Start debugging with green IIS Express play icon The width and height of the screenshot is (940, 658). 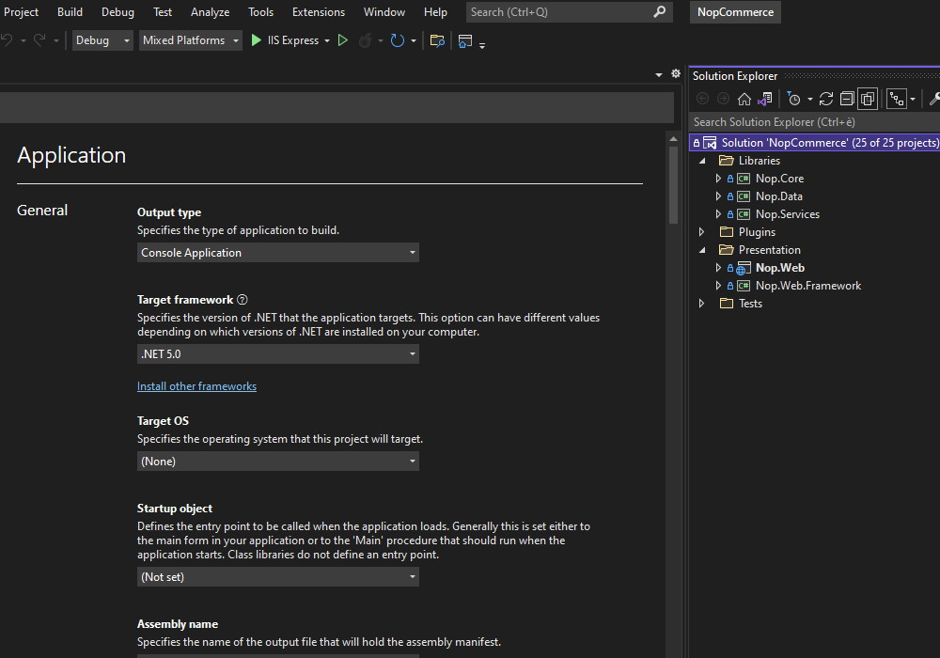click(x=256, y=40)
